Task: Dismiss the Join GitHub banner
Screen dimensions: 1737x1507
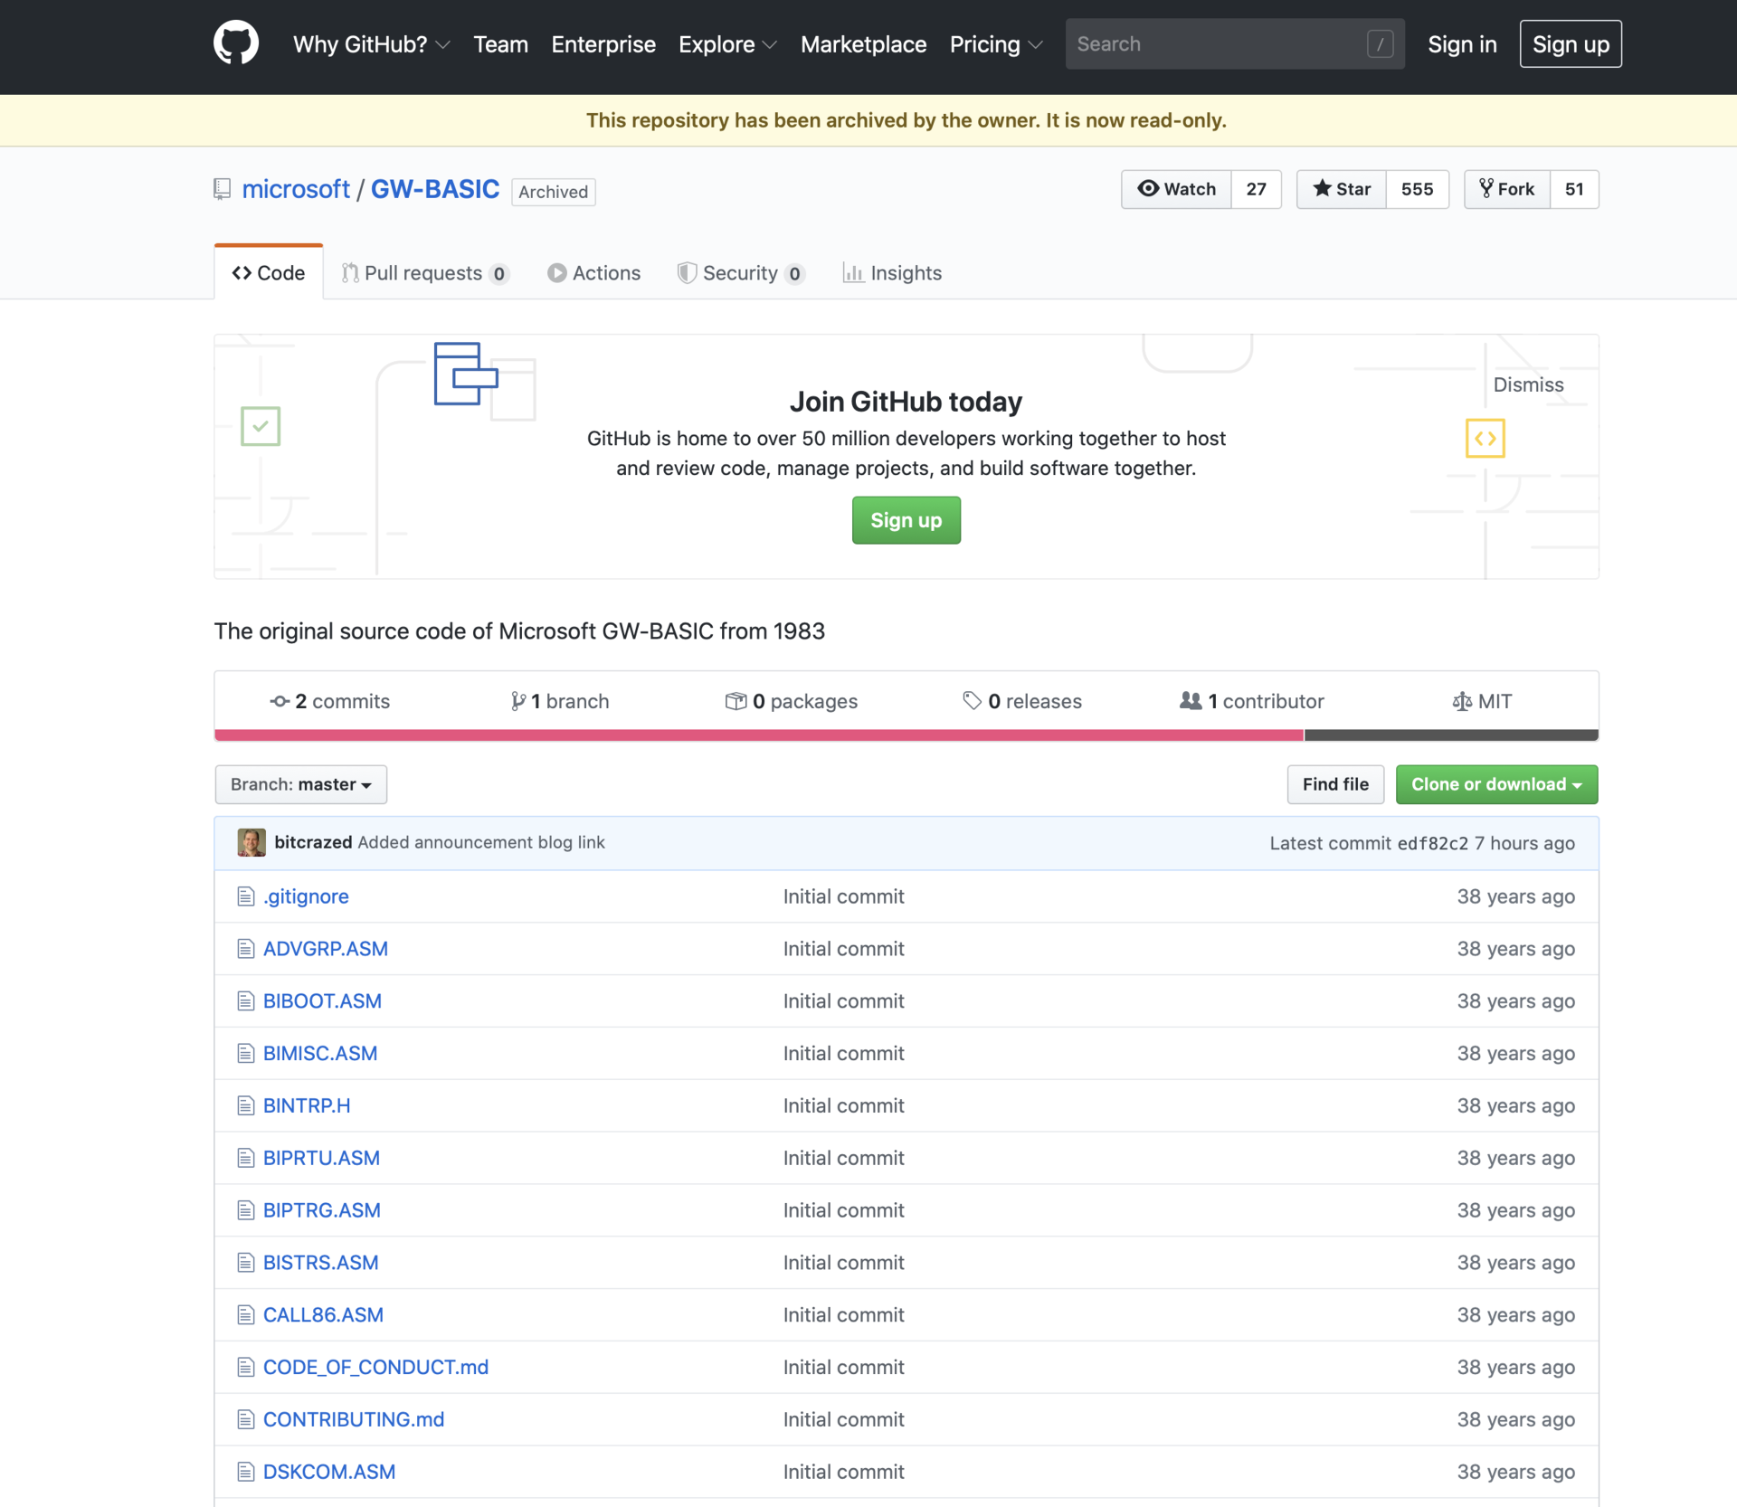Action: pyautogui.click(x=1528, y=384)
